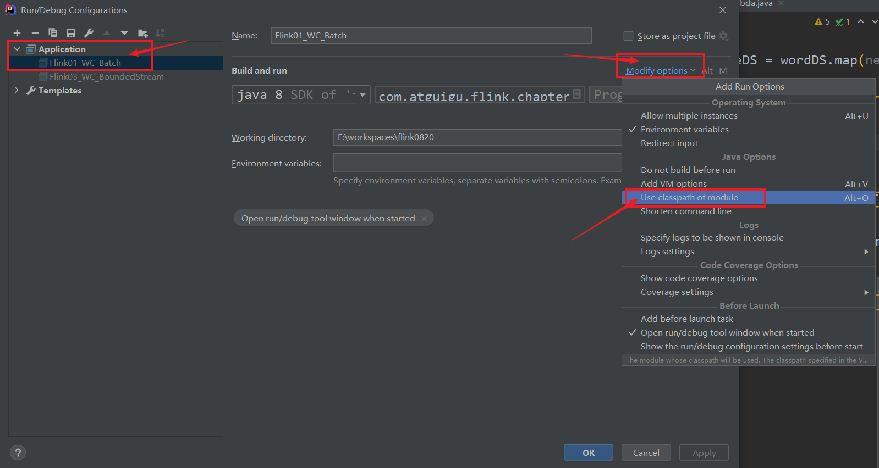
Task: Select Flink03_WC_BoundedStream configuration
Action: point(116,76)
